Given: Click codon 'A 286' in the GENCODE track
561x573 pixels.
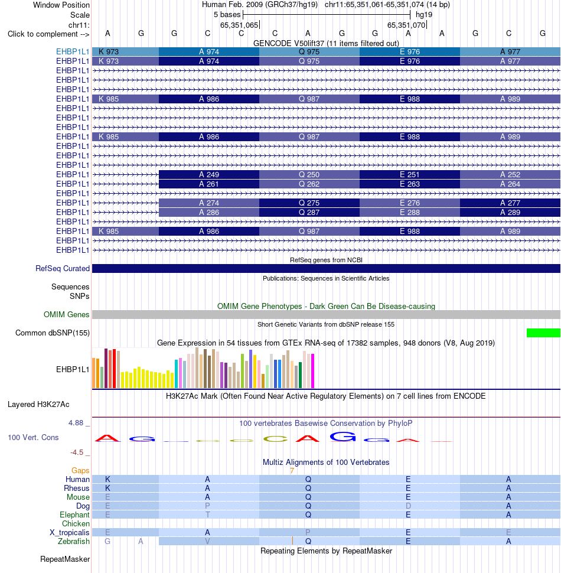Looking at the screenshot, I should tap(209, 212).
